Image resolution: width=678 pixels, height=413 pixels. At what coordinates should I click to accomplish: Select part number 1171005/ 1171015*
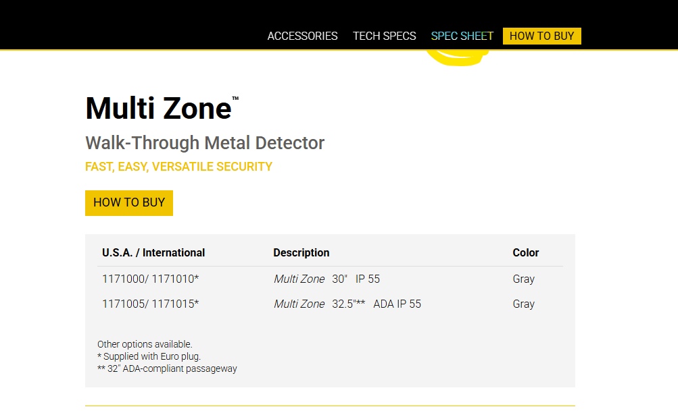click(x=150, y=304)
